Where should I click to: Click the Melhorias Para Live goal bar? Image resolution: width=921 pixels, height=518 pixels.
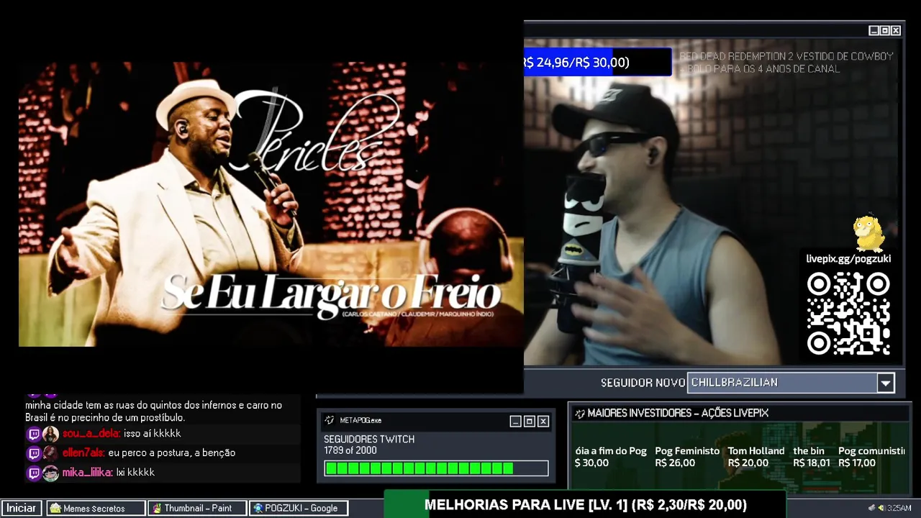585,504
